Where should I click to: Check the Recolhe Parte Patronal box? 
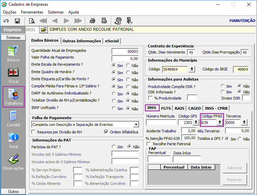point(149,144)
